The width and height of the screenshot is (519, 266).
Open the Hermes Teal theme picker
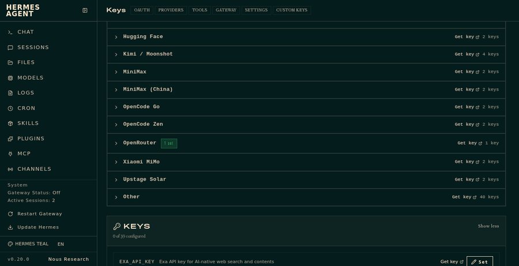[x=28, y=244]
